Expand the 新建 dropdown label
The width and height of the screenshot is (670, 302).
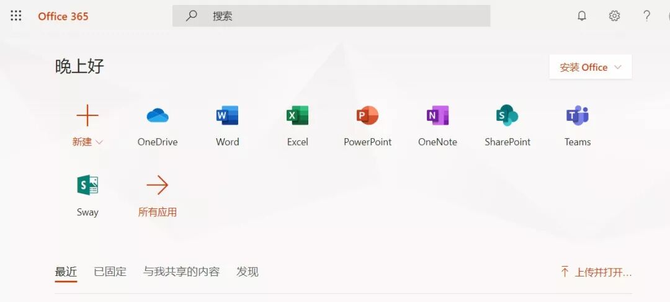(x=87, y=142)
